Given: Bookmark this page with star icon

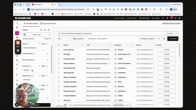Looking at the screenshot, I should tap(88, 9).
